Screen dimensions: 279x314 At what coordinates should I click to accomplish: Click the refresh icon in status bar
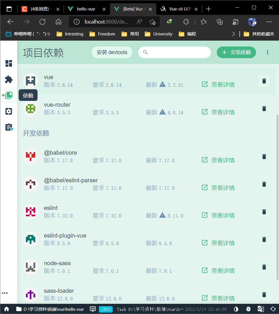(273, 309)
